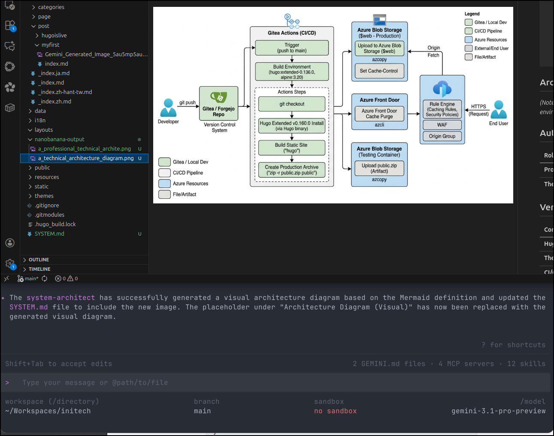This screenshot has width=554, height=436.
Task: Collapse the myfirst folder
Action: click(50, 45)
